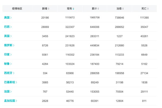The image size is (162, 108).
Task: Select 秘鲁 recovered value 79214
Action: pyautogui.click(x=119, y=64)
